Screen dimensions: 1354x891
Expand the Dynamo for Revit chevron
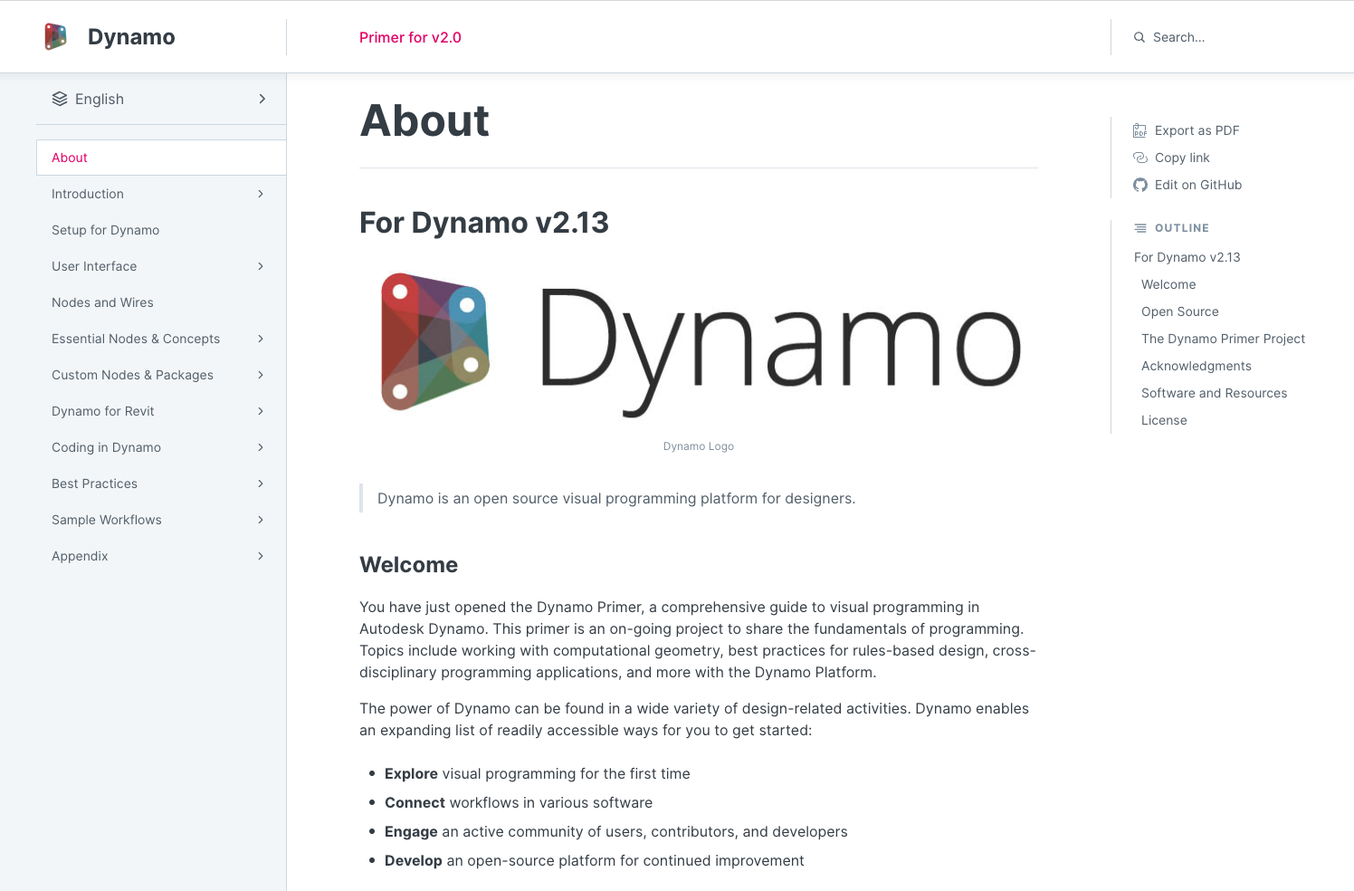[x=261, y=411]
